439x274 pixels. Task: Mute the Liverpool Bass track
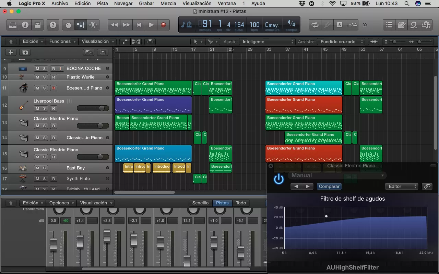pyautogui.click(x=37, y=108)
